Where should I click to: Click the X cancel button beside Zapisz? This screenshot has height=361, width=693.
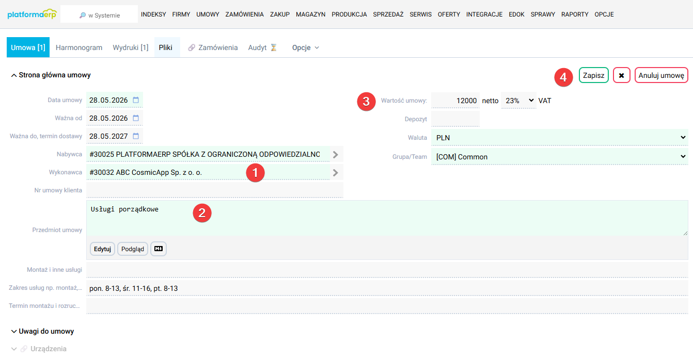click(x=622, y=75)
